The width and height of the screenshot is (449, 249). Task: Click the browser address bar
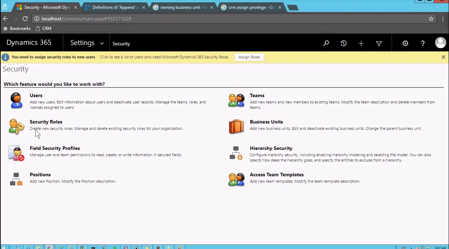point(234,19)
